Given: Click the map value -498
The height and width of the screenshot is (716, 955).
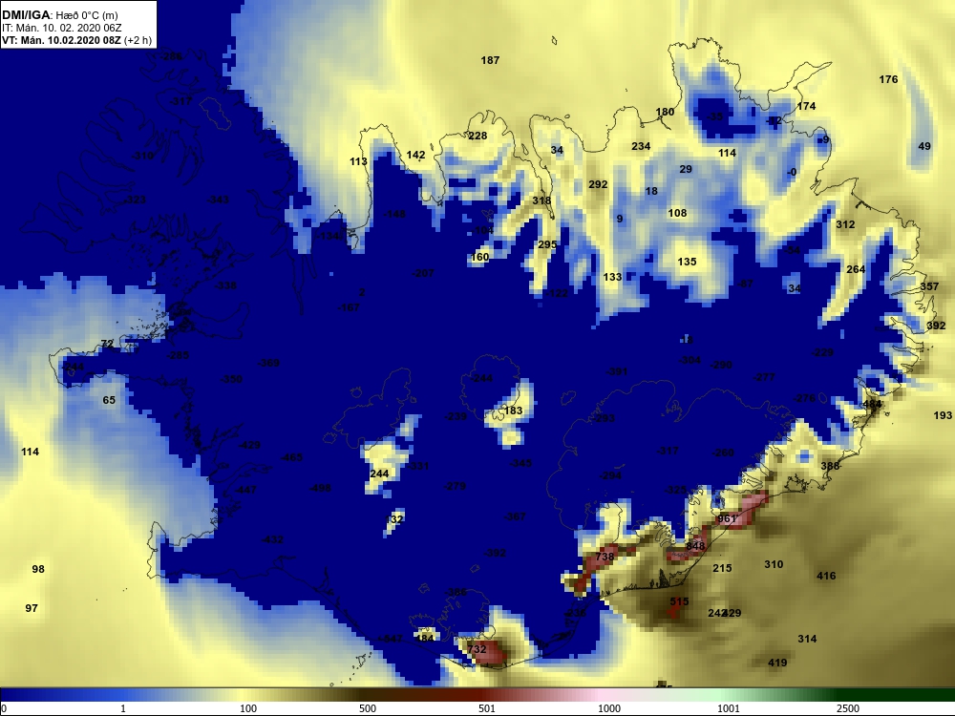Looking at the screenshot, I should point(320,488).
